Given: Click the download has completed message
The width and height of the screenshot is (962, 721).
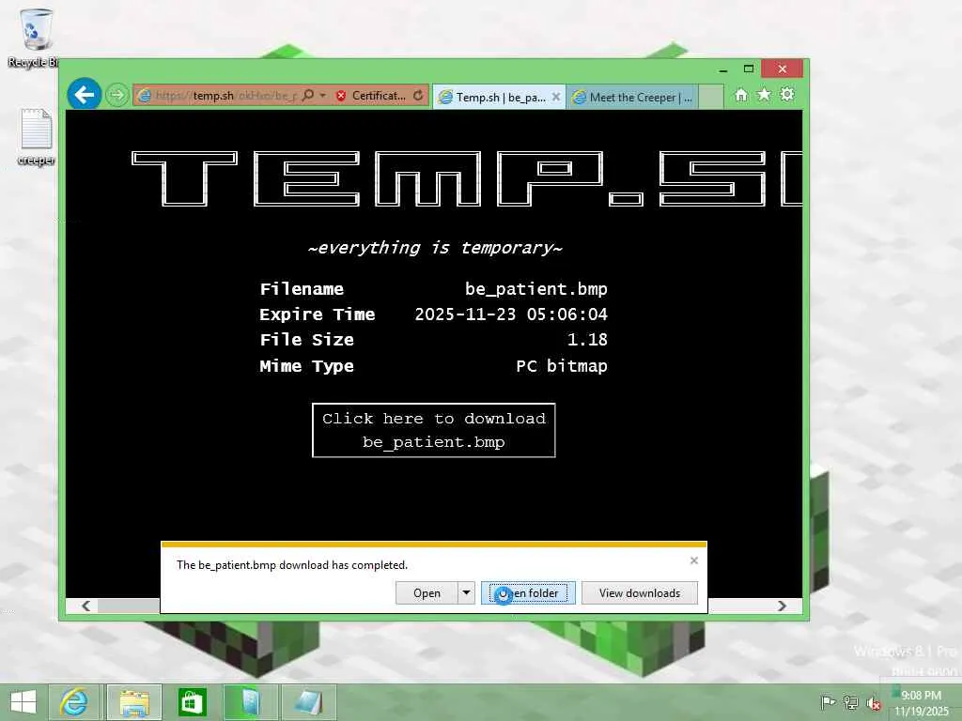Looking at the screenshot, I should click(x=292, y=564).
